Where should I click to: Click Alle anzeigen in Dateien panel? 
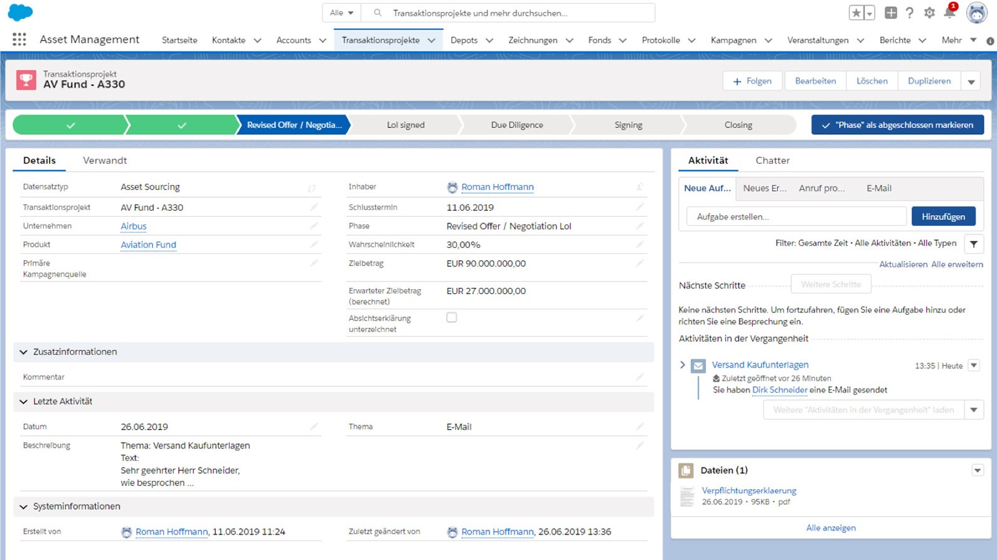[830, 528]
